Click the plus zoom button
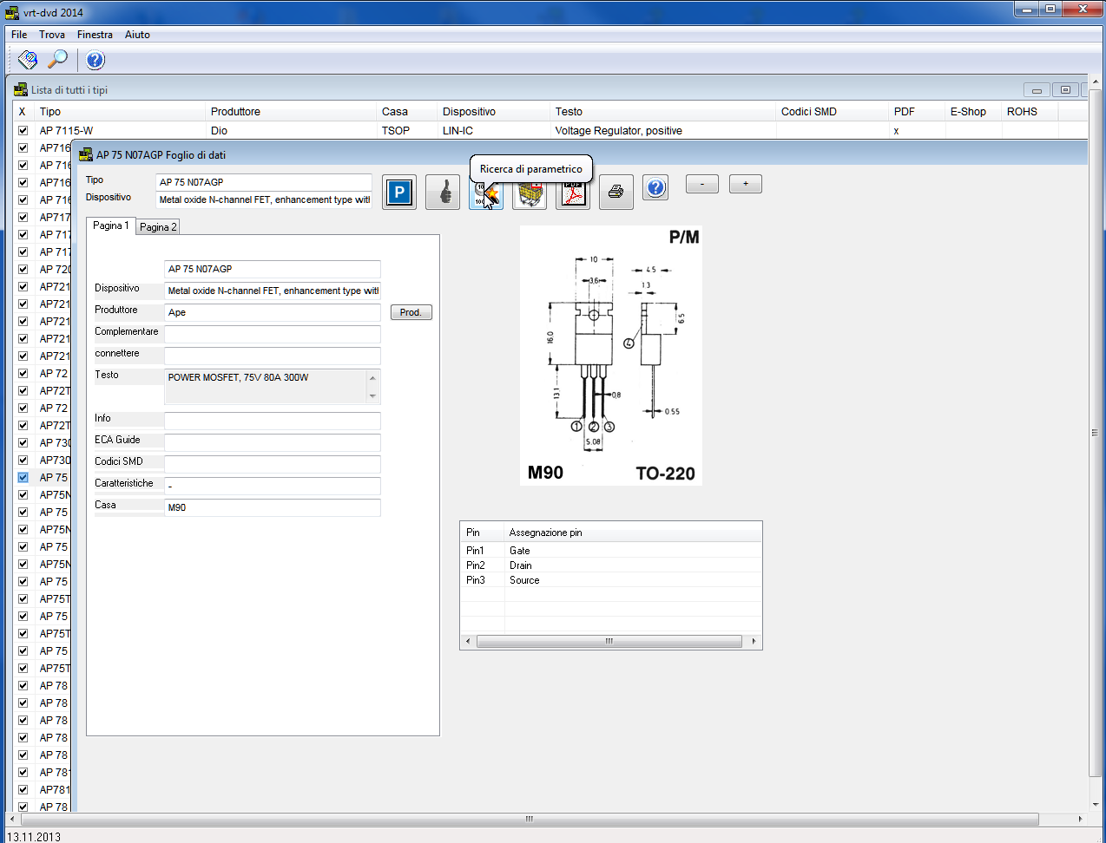The image size is (1106, 843). (745, 184)
